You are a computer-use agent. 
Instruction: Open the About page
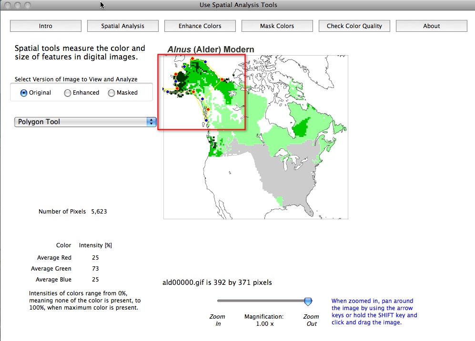point(431,26)
